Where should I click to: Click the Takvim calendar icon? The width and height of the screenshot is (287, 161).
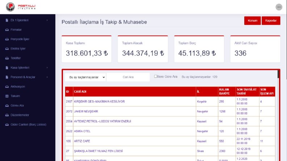click(x=7, y=96)
